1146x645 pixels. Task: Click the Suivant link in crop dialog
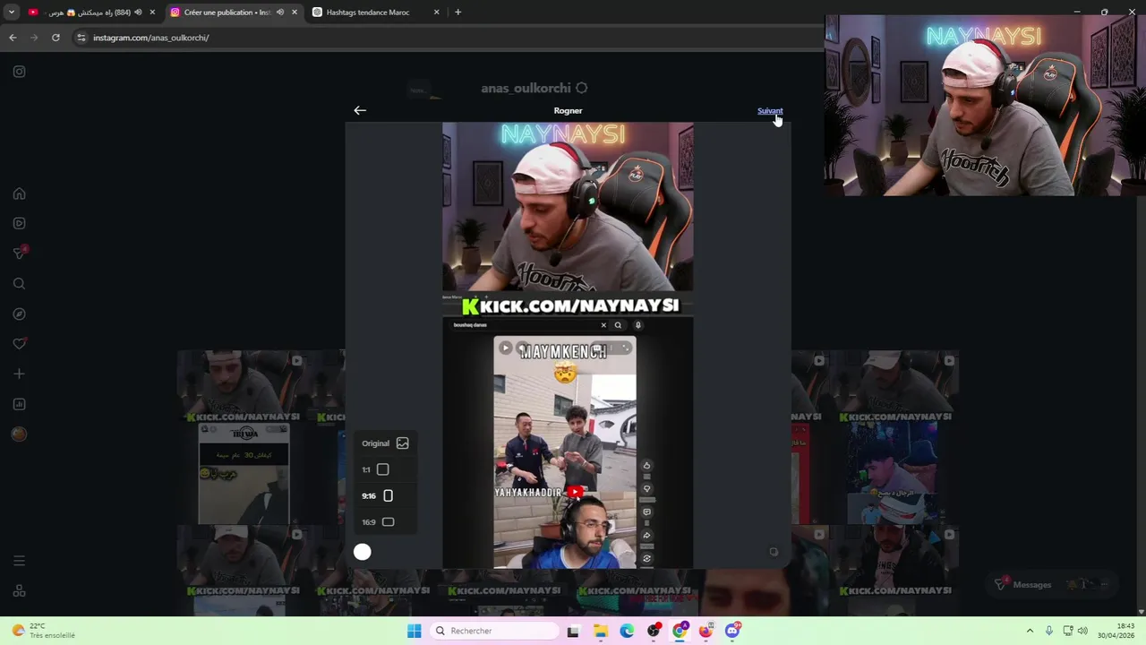point(769,111)
